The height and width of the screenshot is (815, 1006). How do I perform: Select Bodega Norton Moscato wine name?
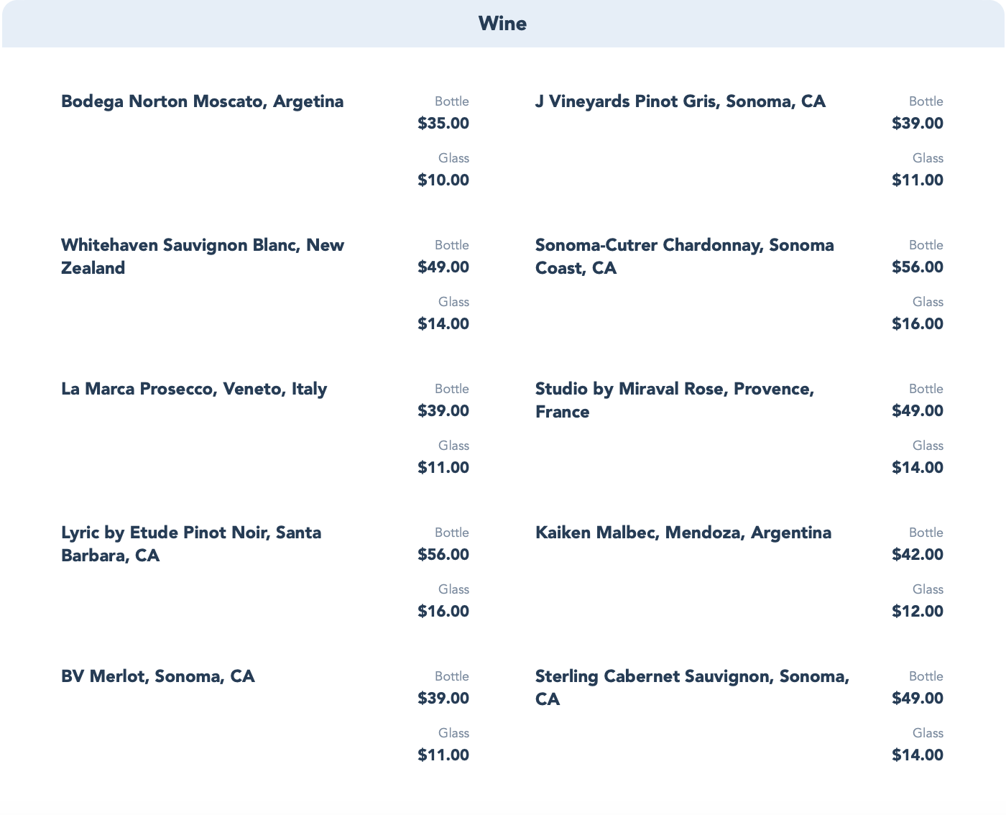[202, 101]
